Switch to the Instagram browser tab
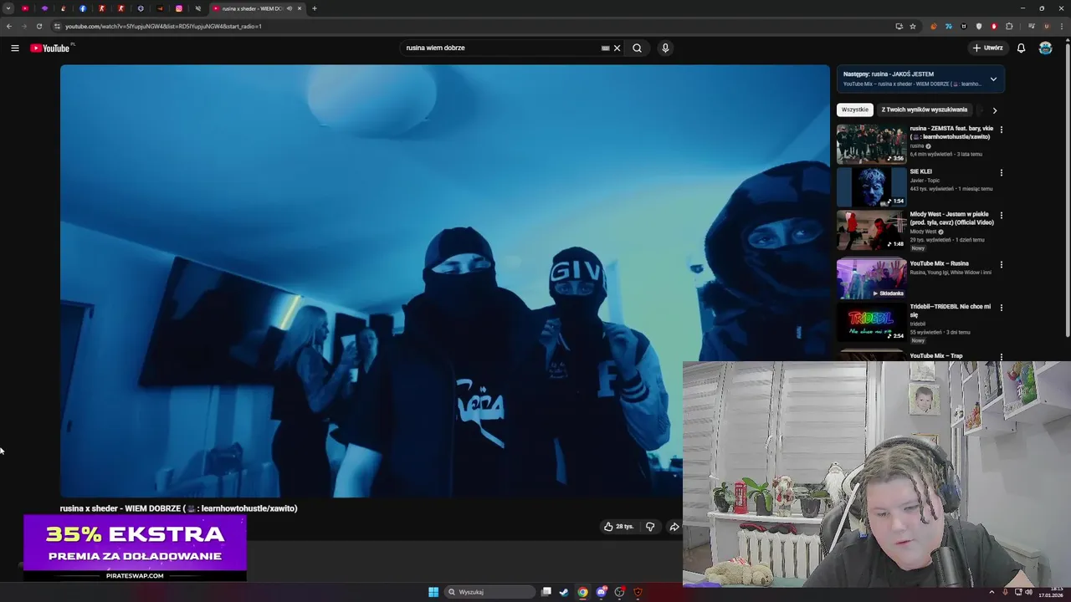The image size is (1071, 602). 179,8
